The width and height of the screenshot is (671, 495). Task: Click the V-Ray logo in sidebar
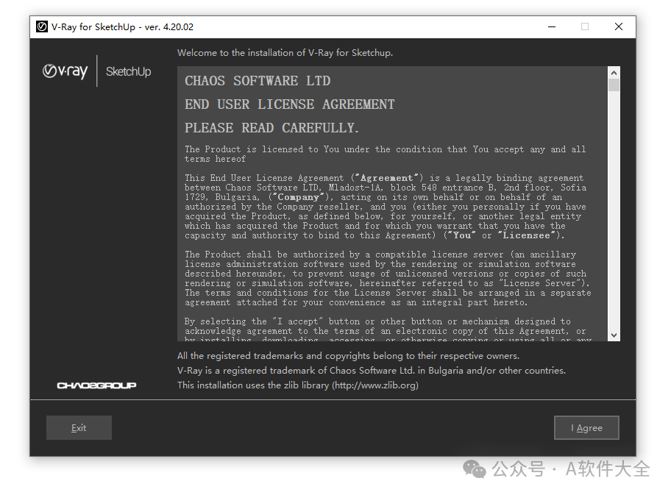(65, 71)
